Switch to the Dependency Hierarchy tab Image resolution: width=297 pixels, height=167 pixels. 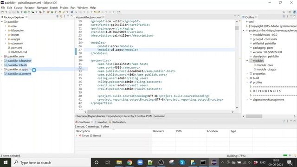(x=120, y=116)
